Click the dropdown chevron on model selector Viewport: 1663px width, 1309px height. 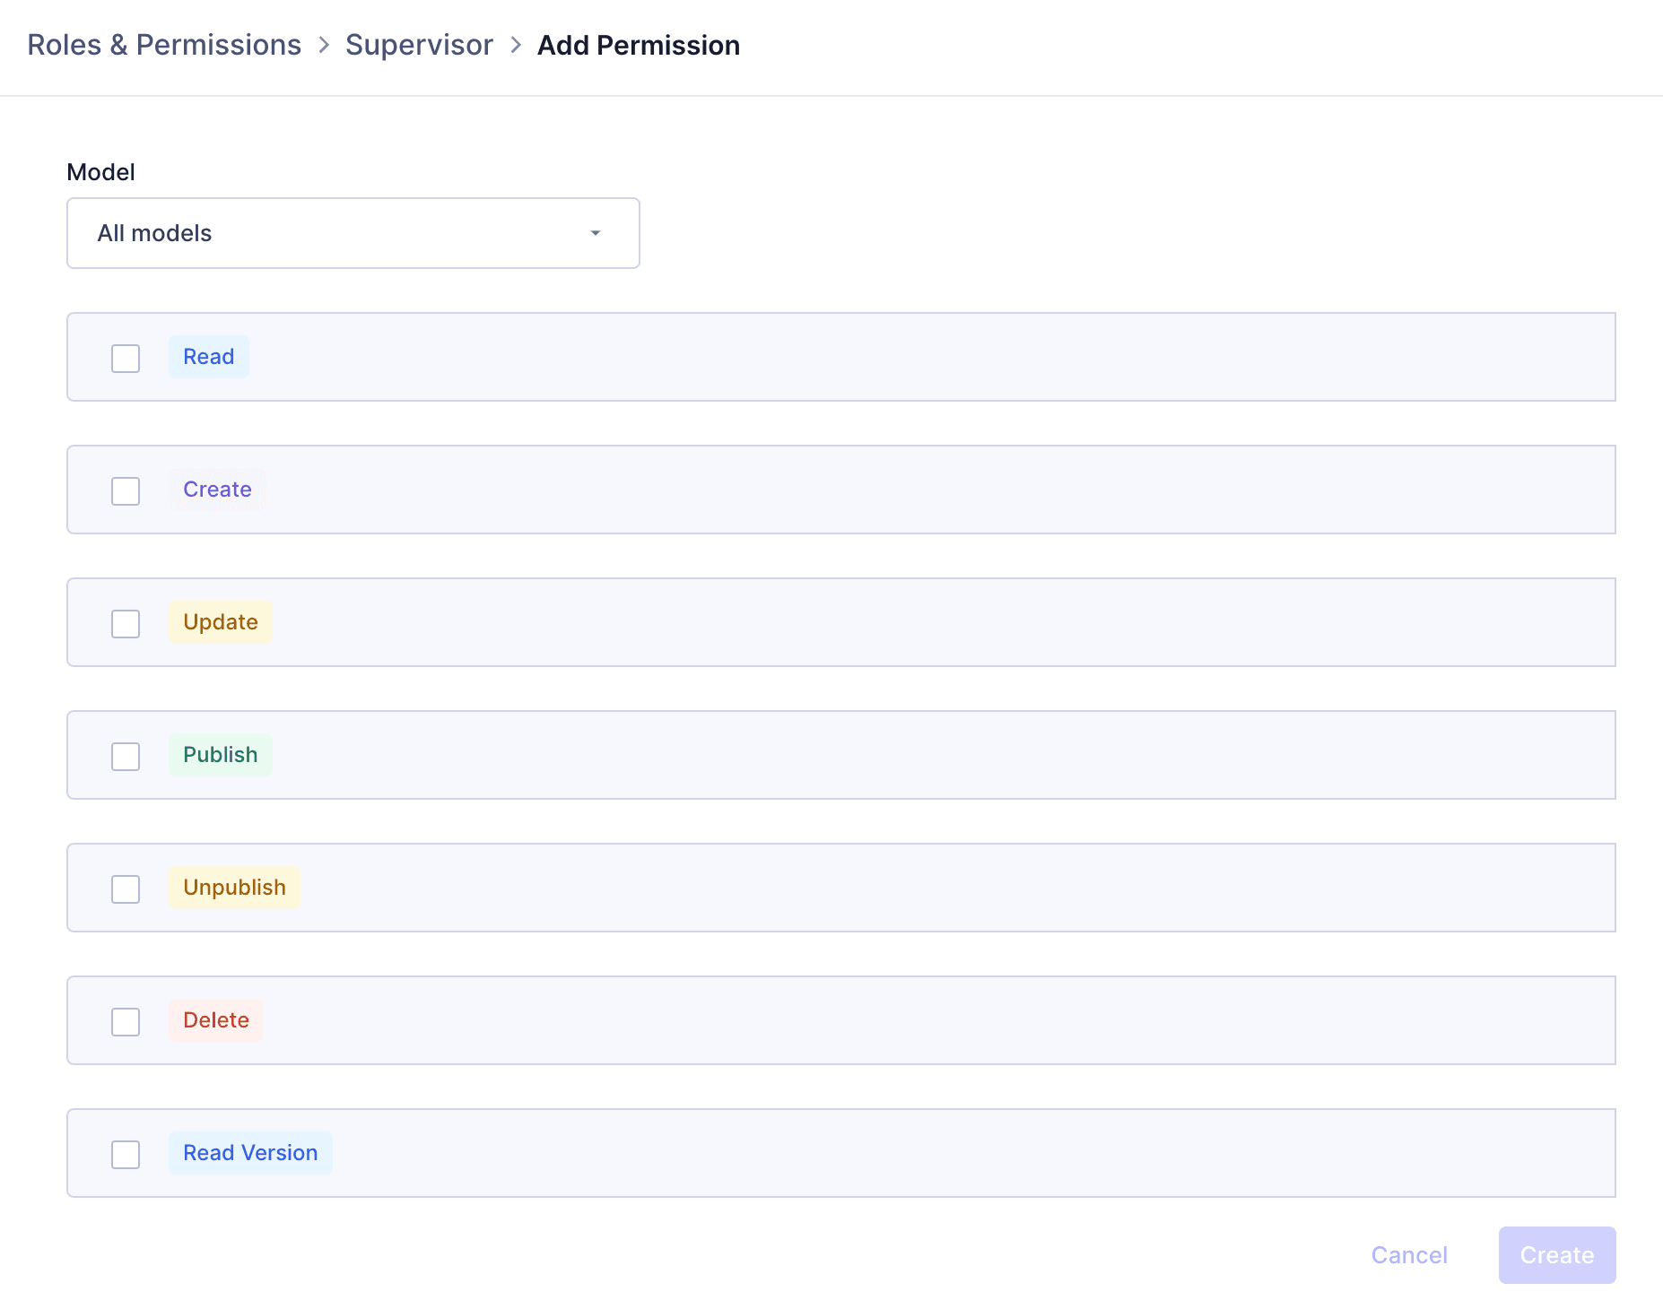595,233
